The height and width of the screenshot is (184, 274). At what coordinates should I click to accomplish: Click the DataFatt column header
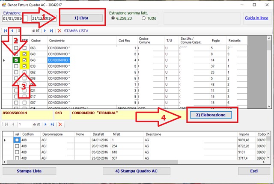point(101,134)
